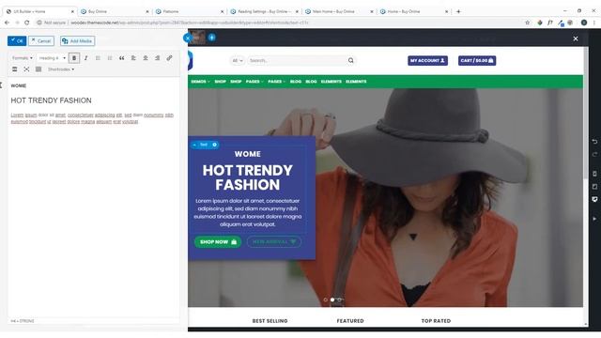Insert a read more tag icon
The image size is (601, 338).
point(15,69)
